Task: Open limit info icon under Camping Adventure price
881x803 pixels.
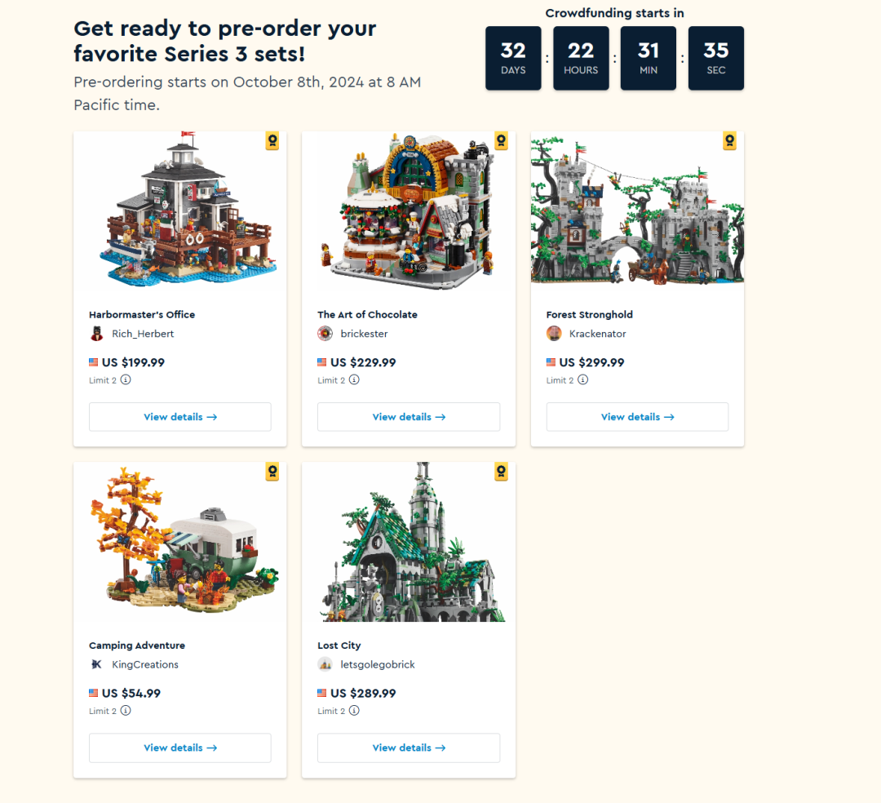Action: 126,711
